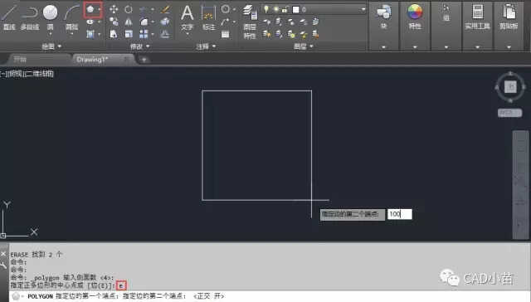Viewport: 531px width, 302px height.
Task: Activate the Move tool in Modify panel
Action: [114, 9]
